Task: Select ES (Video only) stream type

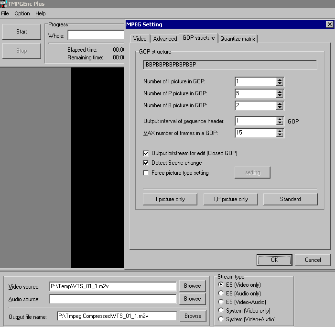Action: pyautogui.click(x=221, y=284)
